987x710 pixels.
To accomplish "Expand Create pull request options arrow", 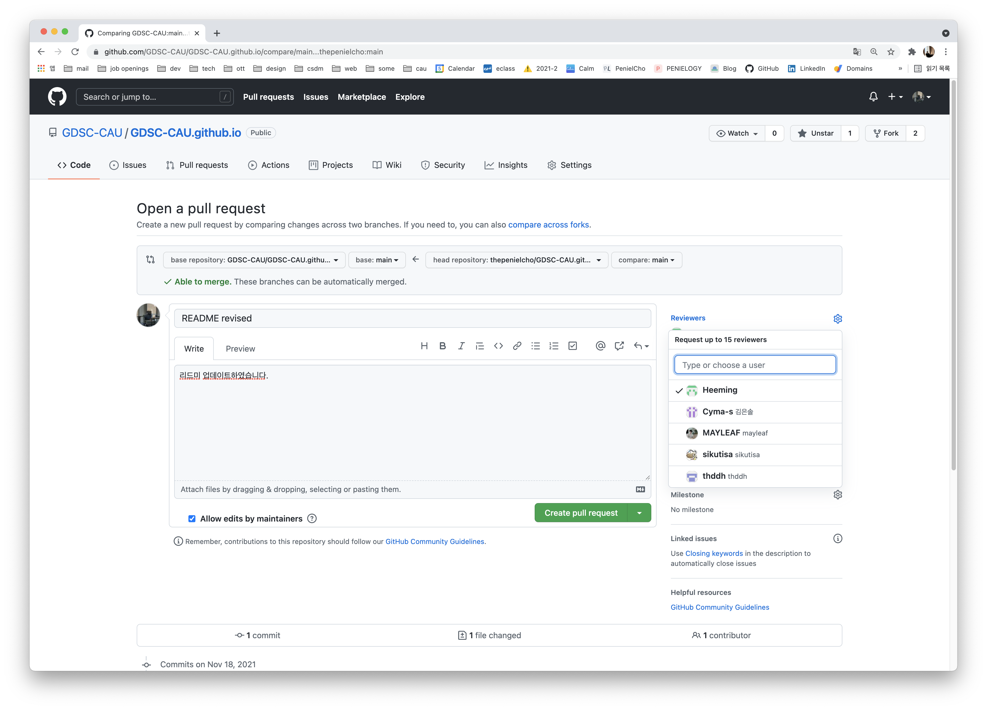I will [639, 513].
